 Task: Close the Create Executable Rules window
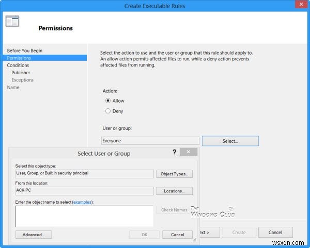[x=301, y=4]
